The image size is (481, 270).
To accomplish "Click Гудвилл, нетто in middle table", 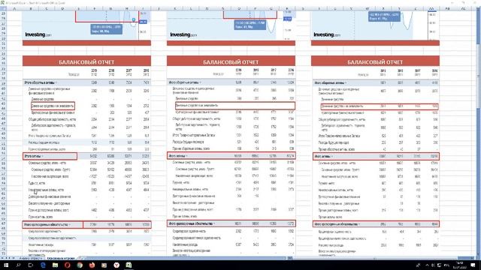I will pos(181,182).
